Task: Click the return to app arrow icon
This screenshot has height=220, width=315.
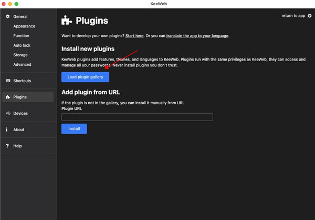Action: click(310, 16)
